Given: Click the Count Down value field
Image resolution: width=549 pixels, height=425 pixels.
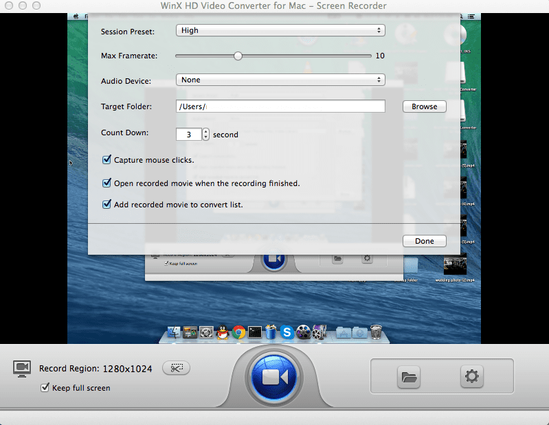Looking at the screenshot, I should 189,135.
